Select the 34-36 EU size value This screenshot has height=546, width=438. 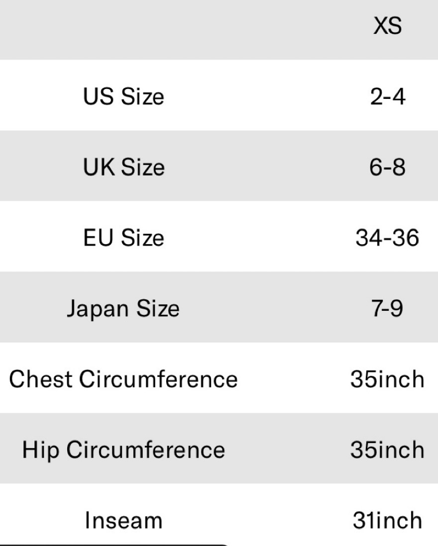(387, 238)
